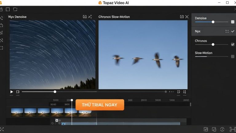Image resolution: width=236 pixels, height=133 pixels.
Task: Select the Nyx model row label
Action: click(198, 31)
